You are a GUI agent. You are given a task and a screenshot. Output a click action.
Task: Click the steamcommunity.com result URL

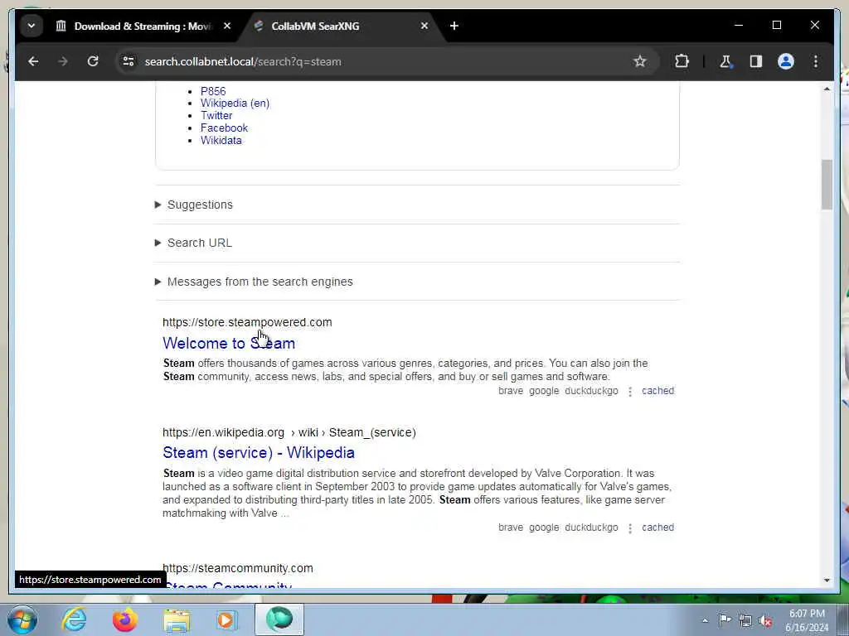pyautogui.click(x=238, y=568)
